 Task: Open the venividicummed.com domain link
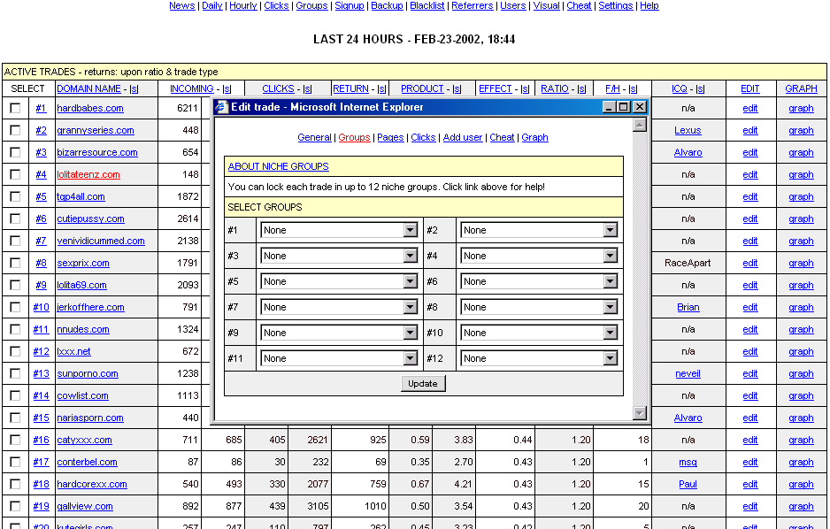(x=101, y=241)
